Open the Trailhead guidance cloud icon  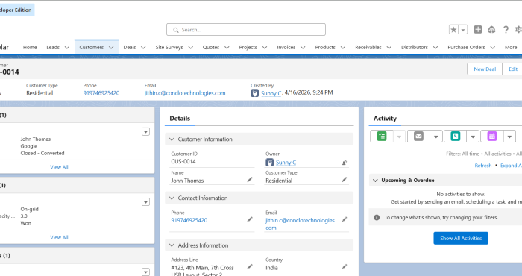(491, 30)
